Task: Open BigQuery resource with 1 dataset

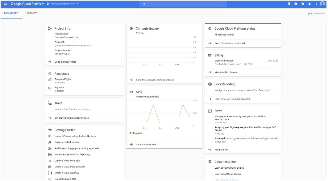Action: click(60, 89)
